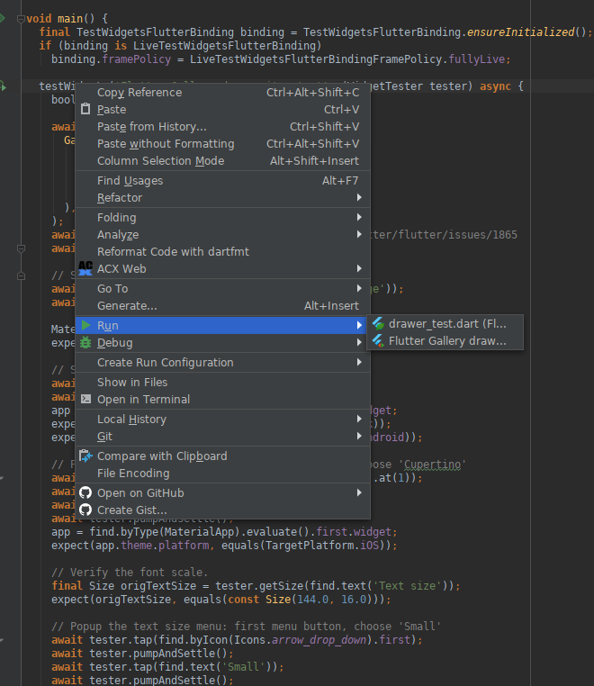
Task: Open the Go To menu entry
Action: [222, 288]
